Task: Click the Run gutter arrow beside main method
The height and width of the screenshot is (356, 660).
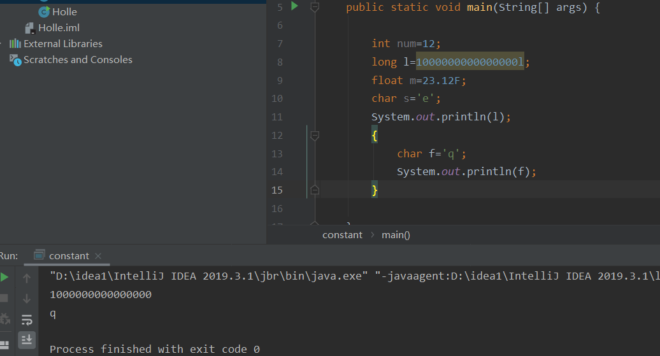Action: click(294, 6)
